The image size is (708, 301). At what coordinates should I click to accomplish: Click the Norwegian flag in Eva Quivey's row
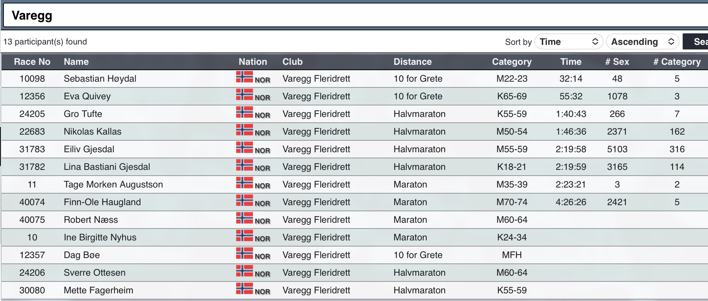[244, 95]
